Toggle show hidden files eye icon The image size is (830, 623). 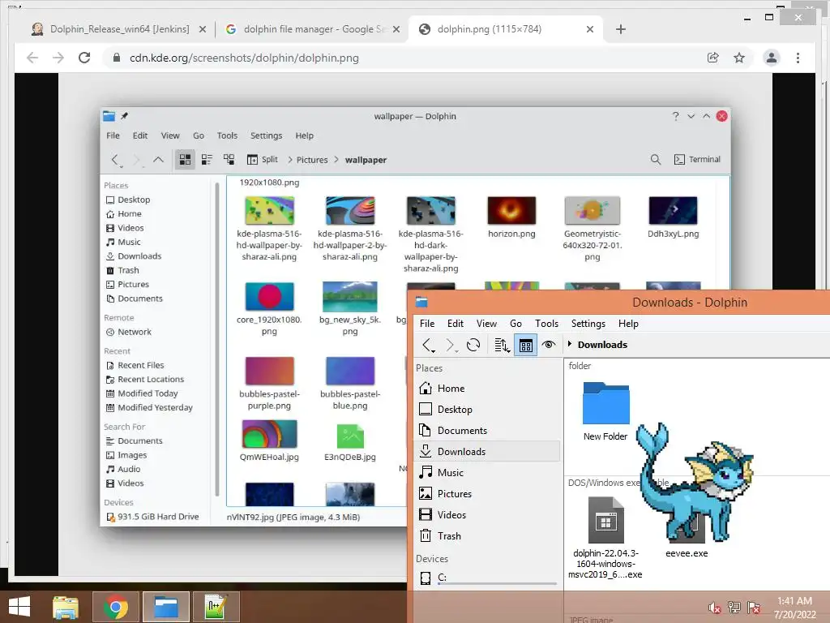(549, 345)
